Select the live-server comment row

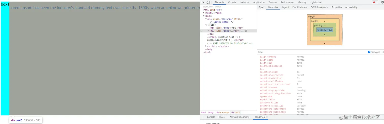(230, 43)
